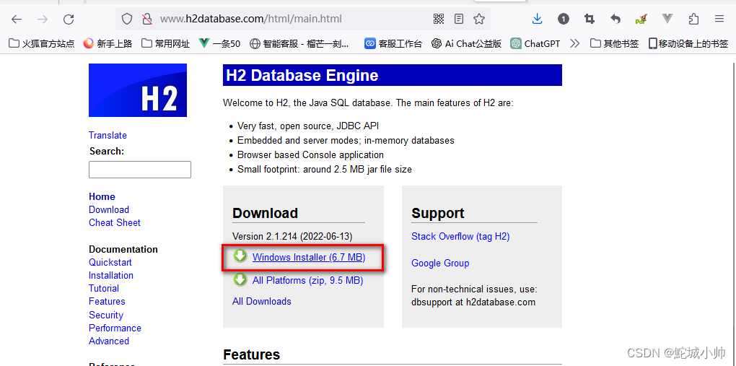Open 火狐官方站点 bookmark folder
Screen dimensions: 736x366
tap(42, 44)
